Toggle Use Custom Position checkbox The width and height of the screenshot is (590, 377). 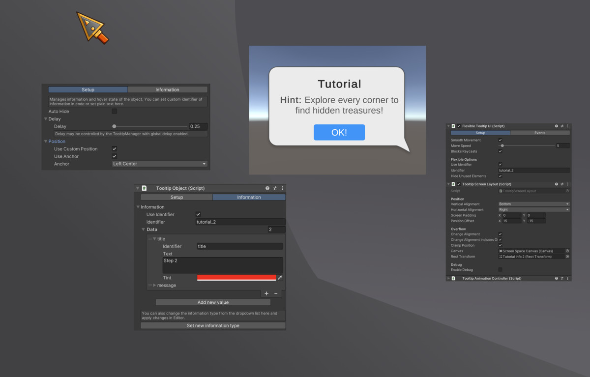tap(115, 149)
